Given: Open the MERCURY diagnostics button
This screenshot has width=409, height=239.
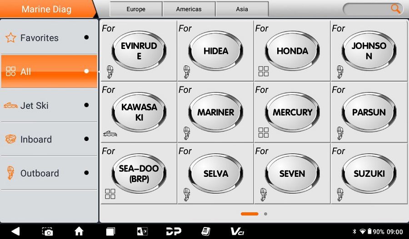Looking at the screenshot, I should click(x=292, y=112).
